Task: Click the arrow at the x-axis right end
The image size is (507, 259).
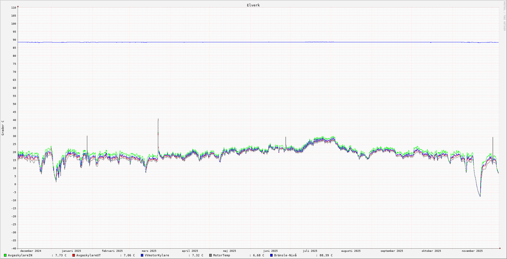Action: (x=500, y=248)
